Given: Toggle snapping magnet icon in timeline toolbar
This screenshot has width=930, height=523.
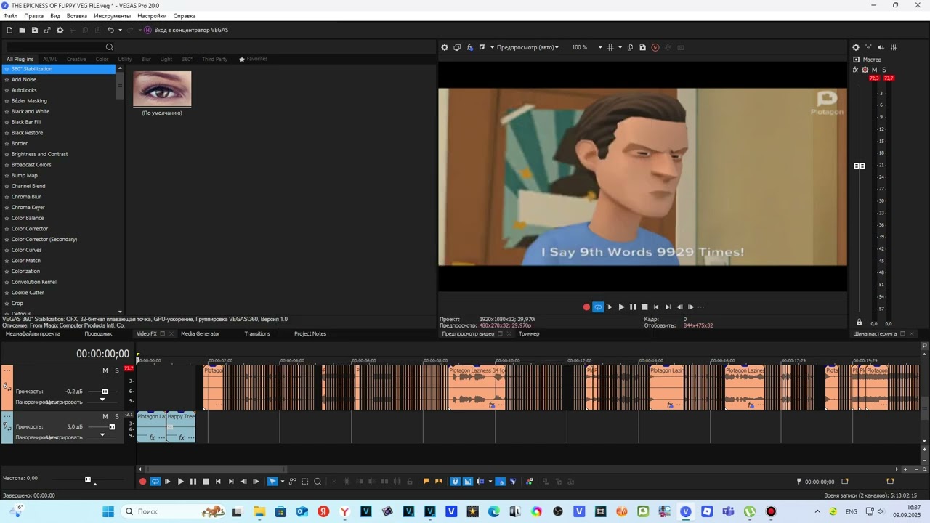Looking at the screenshot, I should pyautogui.click(x=455, y=481).
